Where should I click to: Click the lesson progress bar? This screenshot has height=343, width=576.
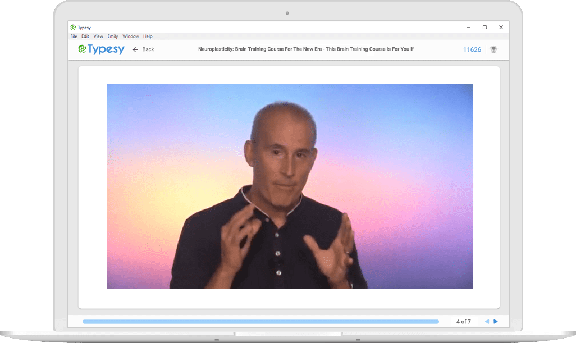click(x=261, y=321)
